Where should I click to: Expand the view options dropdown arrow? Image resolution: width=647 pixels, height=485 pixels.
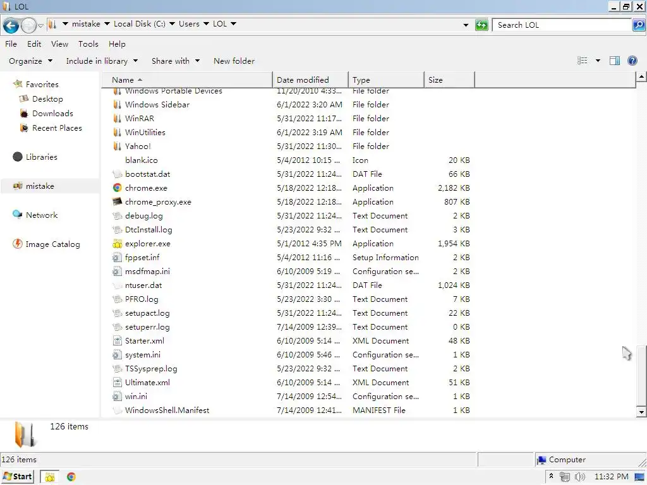598,61
